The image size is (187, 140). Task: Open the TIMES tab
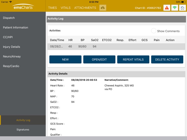click(x=52, y=8)
